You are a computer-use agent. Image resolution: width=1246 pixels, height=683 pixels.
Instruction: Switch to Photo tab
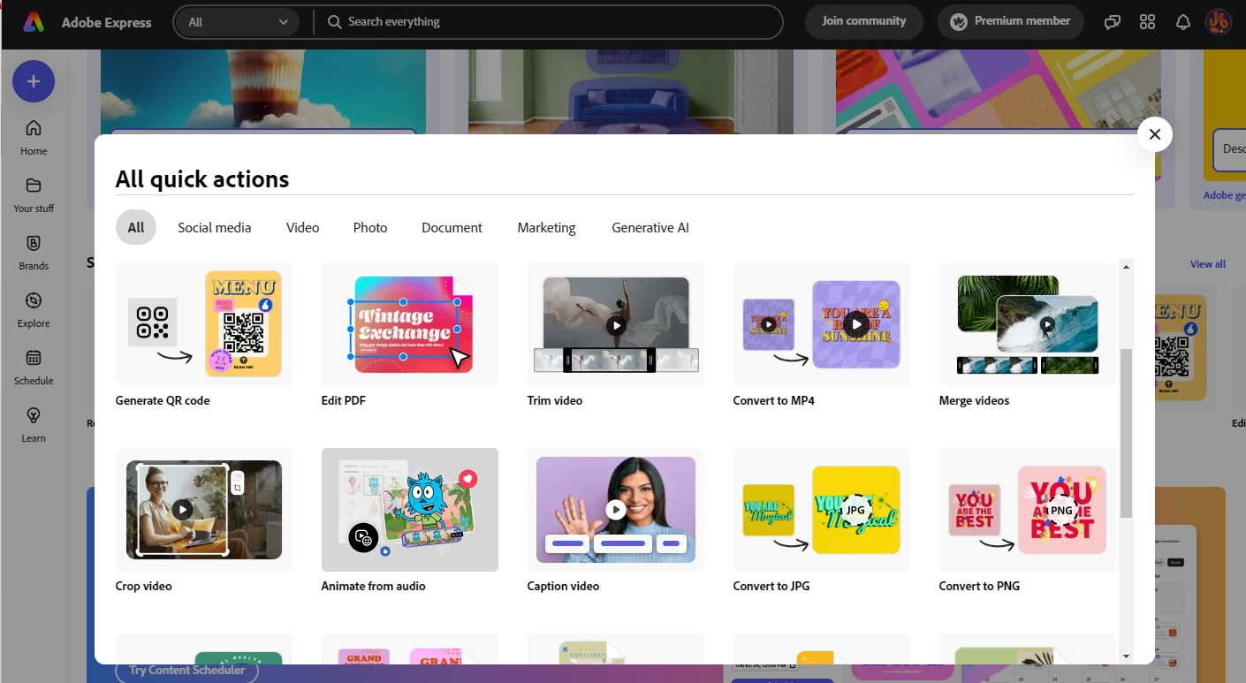tap(370, 227)
